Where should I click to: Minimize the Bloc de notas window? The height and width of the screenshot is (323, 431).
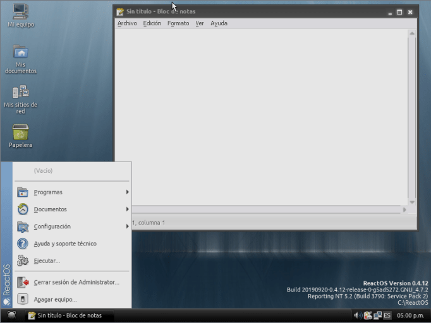point(390,12)
